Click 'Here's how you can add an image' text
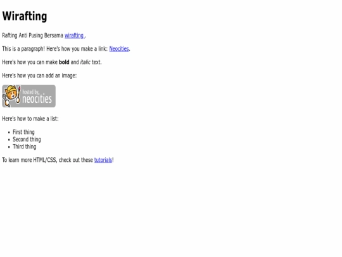Image resolution: width=342 pixels, height=257 pixels. [39, 76]
